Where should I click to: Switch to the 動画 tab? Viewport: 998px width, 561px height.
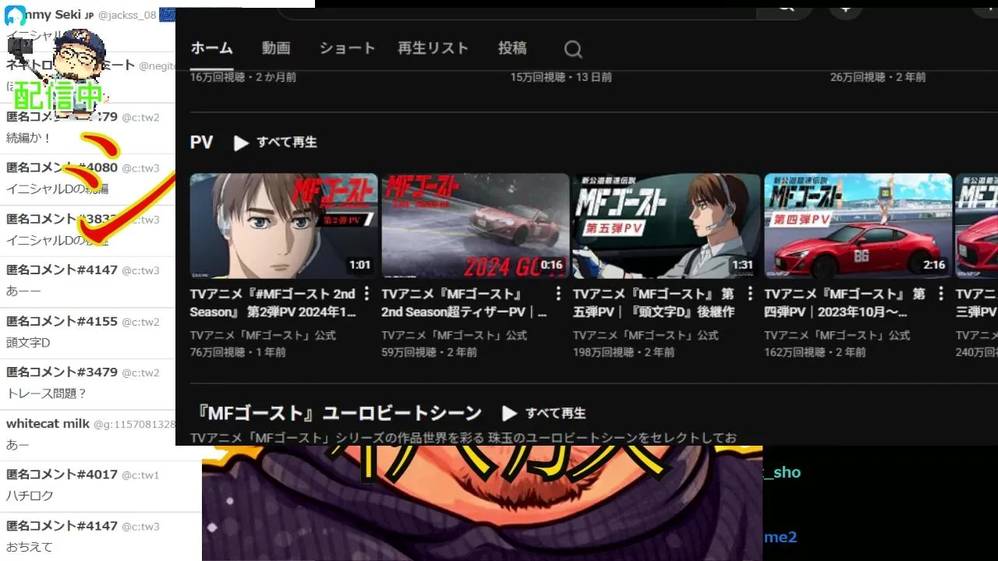click(276, 48)
